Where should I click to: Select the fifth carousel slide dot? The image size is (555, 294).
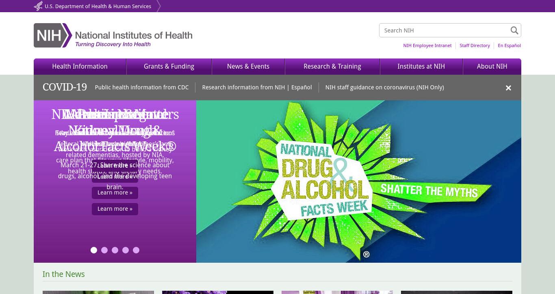coord(136,250)
